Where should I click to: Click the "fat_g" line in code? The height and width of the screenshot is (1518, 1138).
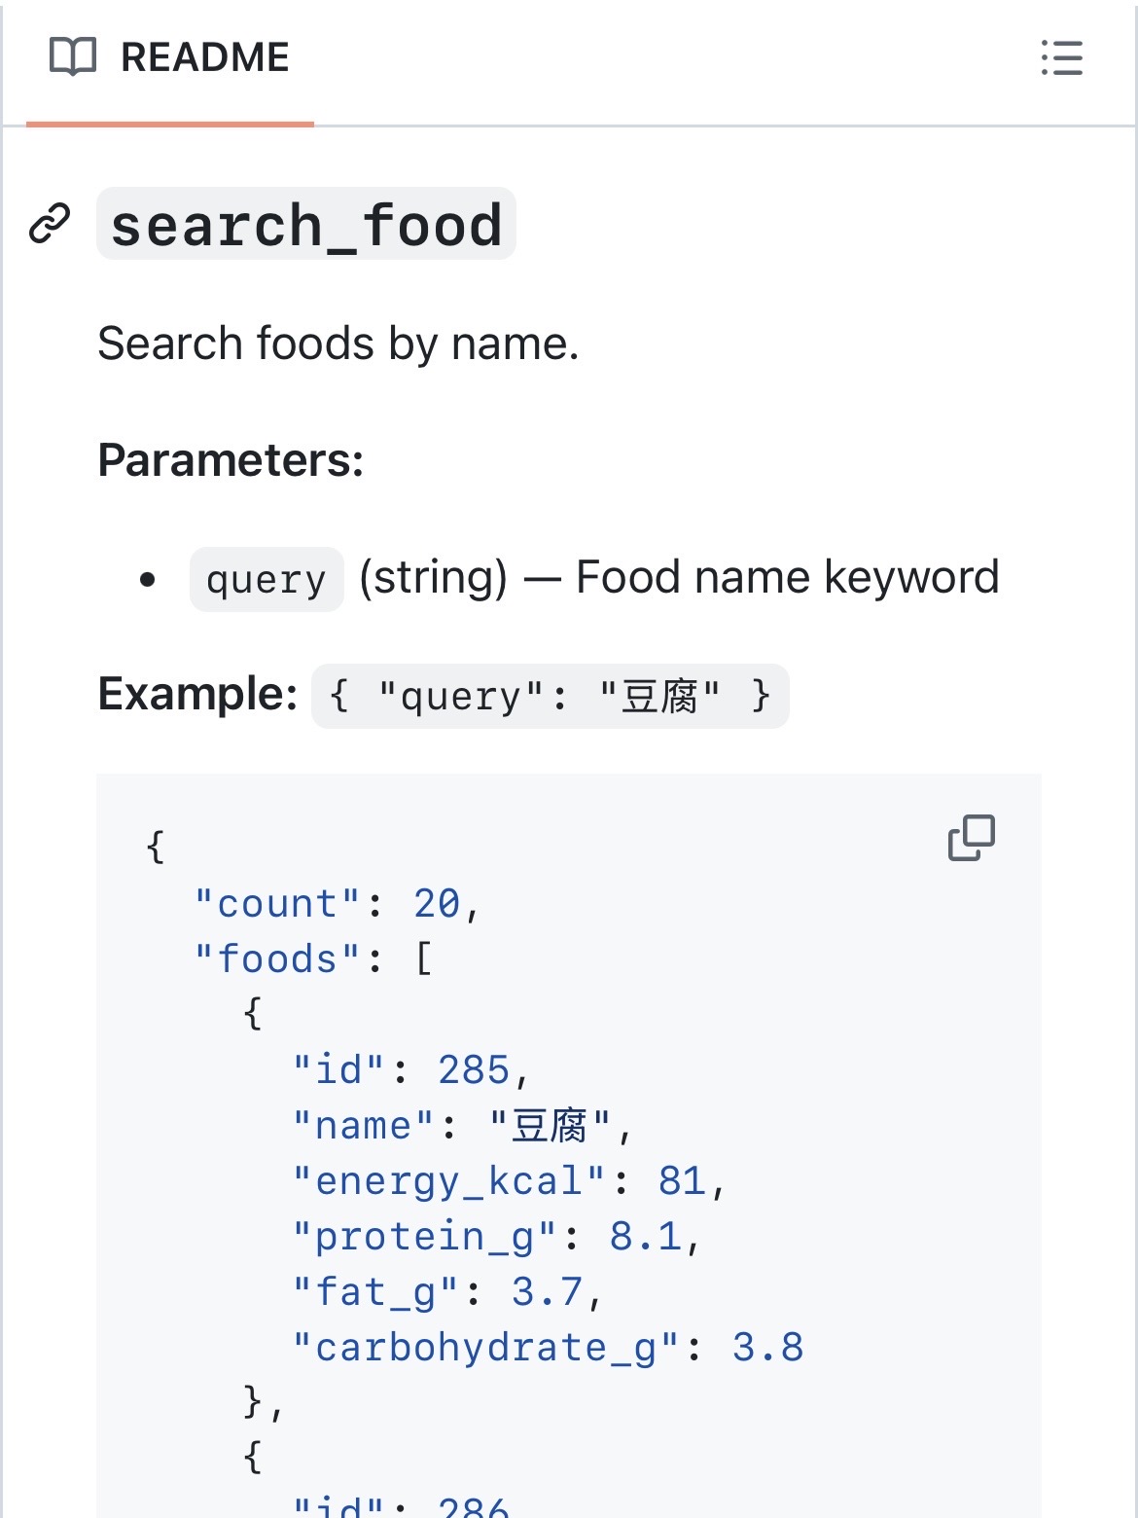tap(447, 1292)
